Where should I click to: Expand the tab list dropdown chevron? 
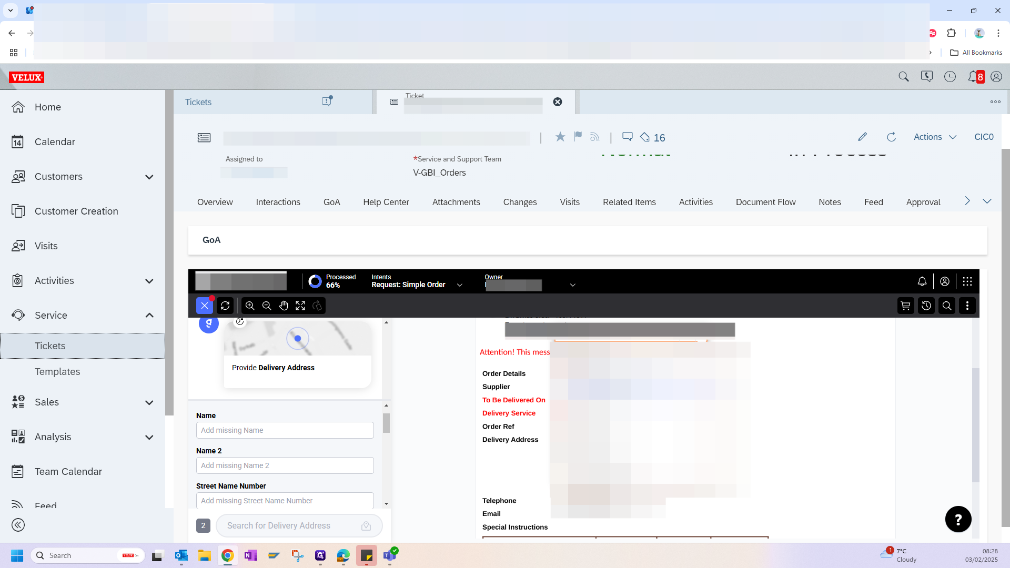tap(987, 201)
